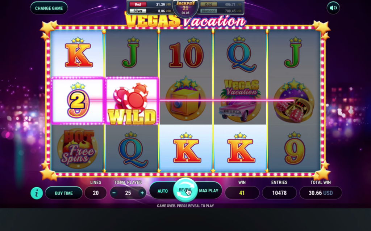Select Max Play bet
Image resolution: width=371 pixels, height=231 pixels.
[208, 191]
